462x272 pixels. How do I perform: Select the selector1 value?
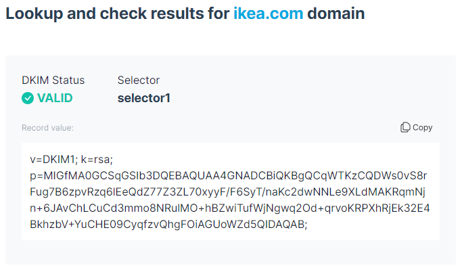pos(143,98)
